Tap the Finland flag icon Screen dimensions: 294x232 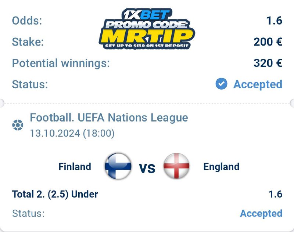pyautogui.click(x=118, y=166)
